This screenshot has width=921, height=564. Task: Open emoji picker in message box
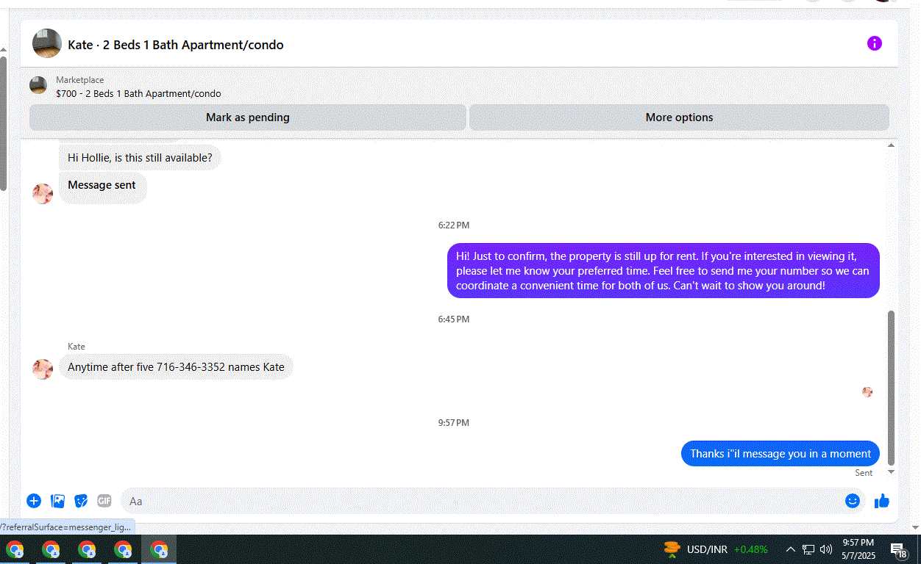[x=853, y=501]
